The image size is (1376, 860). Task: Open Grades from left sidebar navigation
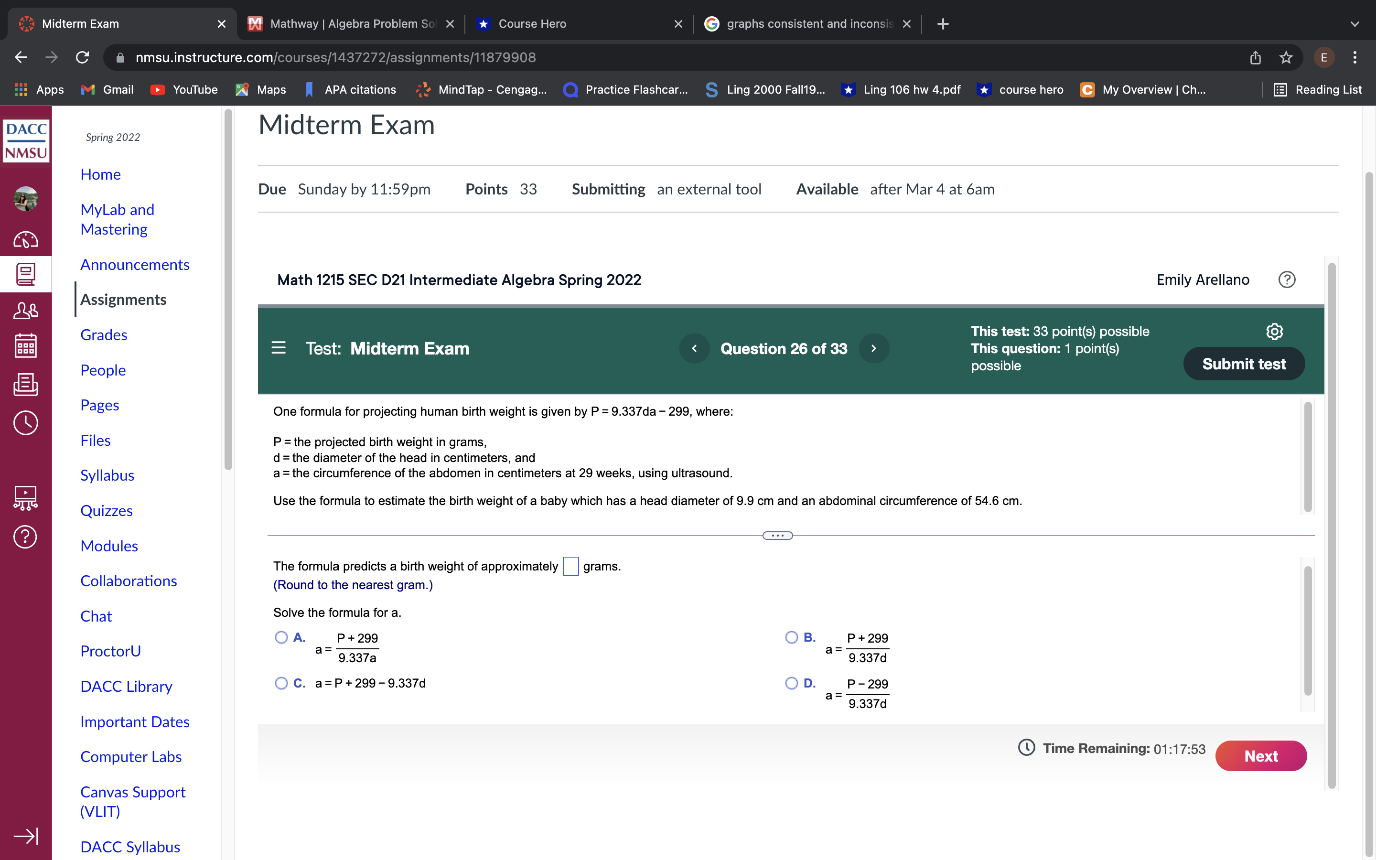coord(103,334)
